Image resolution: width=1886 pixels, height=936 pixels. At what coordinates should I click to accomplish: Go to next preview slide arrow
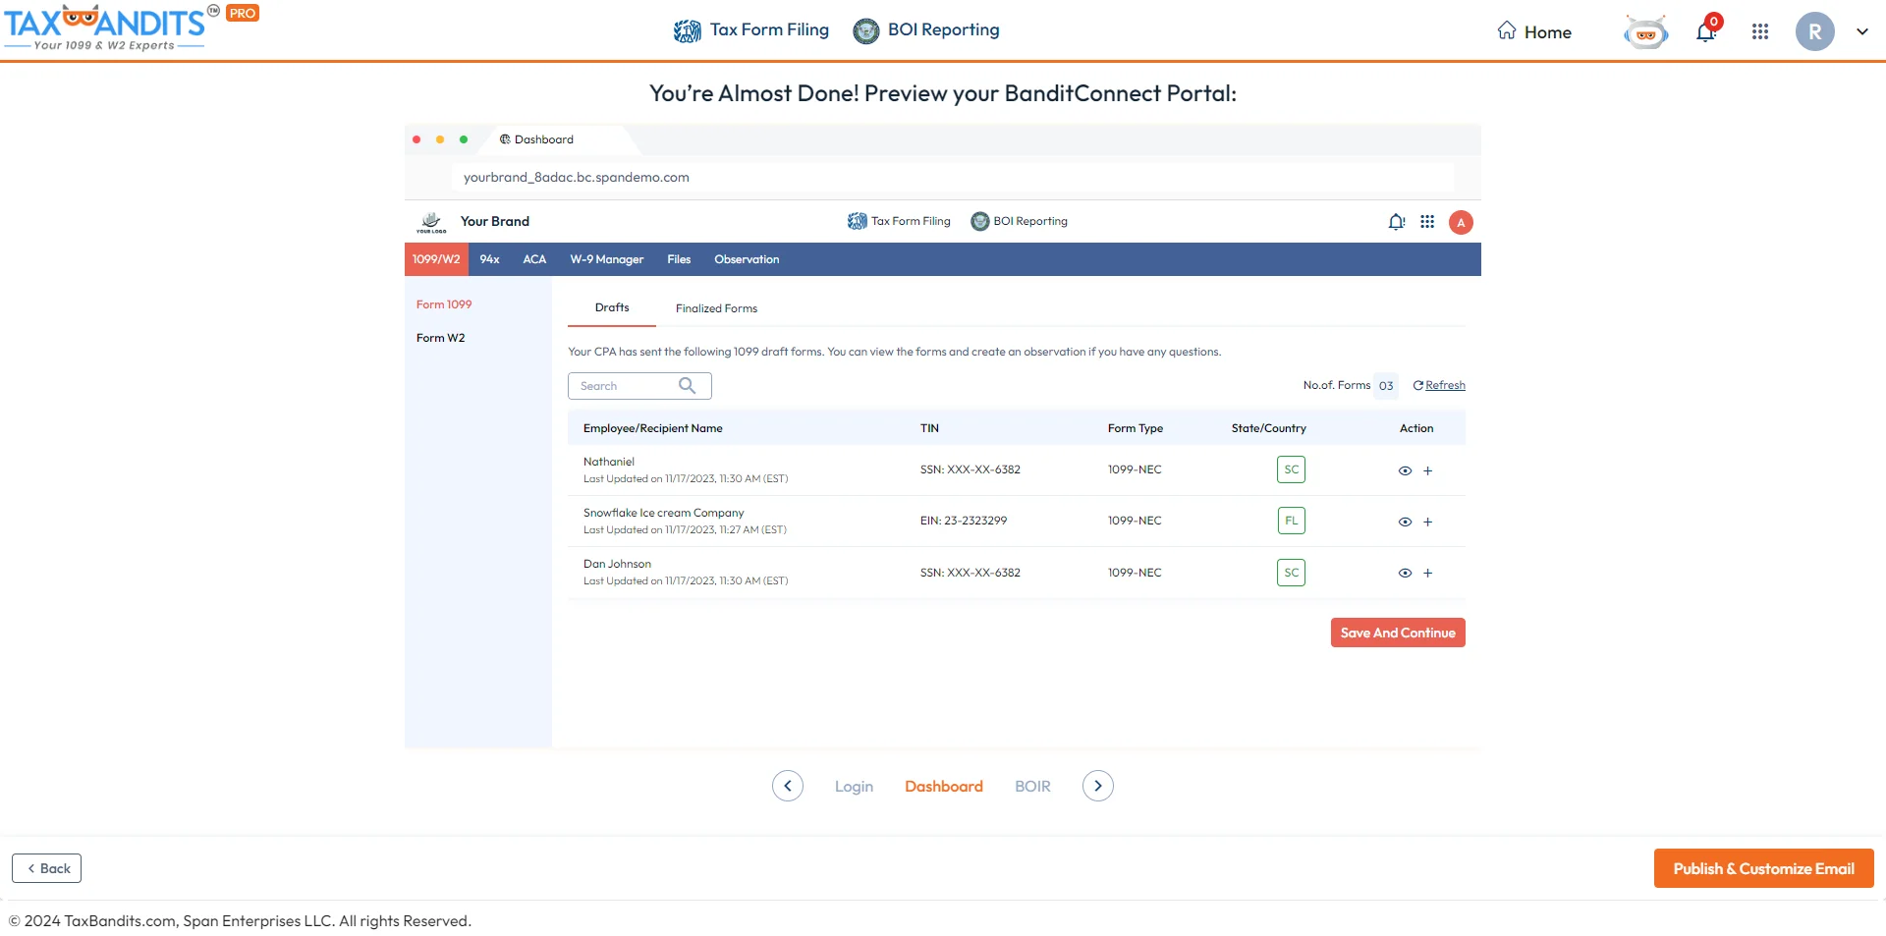[x=1098, y=786]
